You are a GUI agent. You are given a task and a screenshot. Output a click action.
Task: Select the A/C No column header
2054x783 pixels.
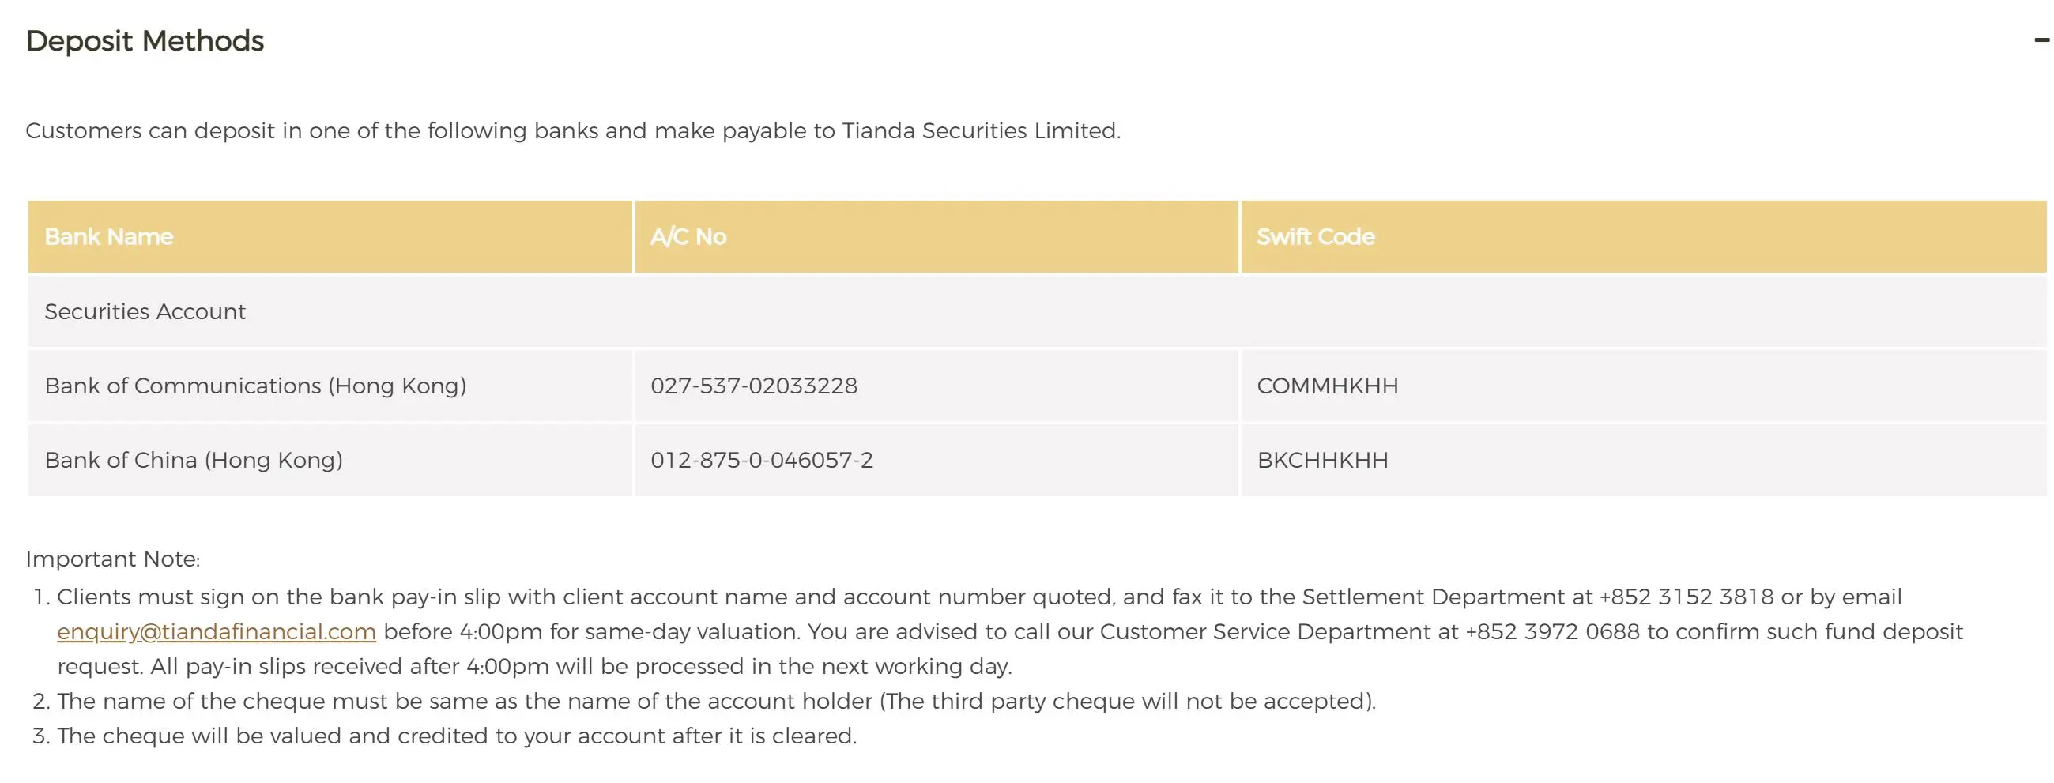pyautogui.click(x=936, y=237)
